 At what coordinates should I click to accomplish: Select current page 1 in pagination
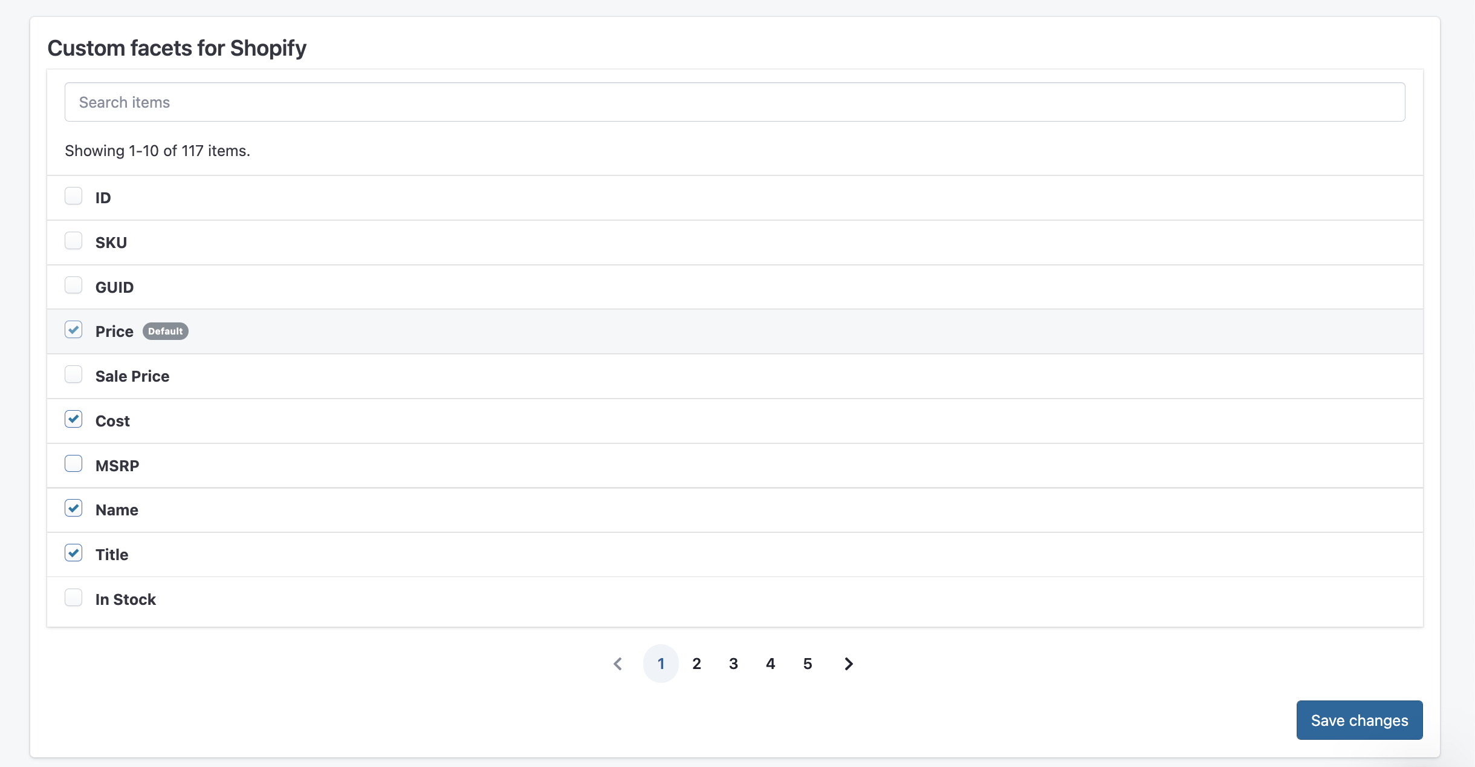pos(661,664)
